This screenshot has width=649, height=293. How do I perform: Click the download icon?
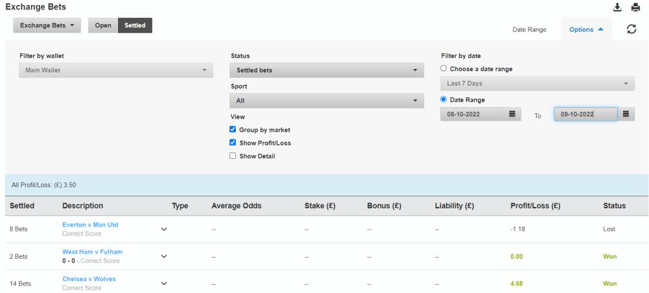tap(617, 8)
